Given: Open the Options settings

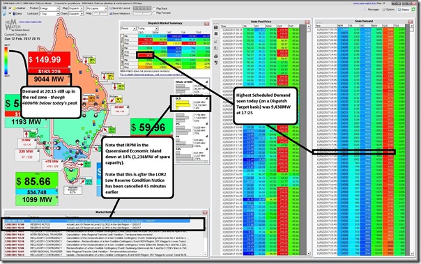Looking at the screenshot, I should click(388, 9).
